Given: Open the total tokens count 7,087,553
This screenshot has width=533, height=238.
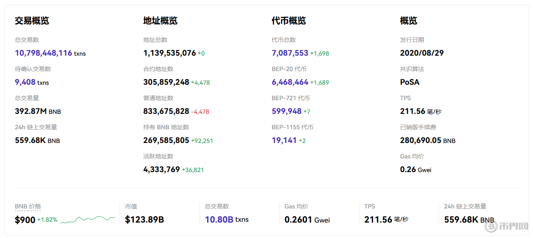Looking at the screenshot, I should [290, 53].
